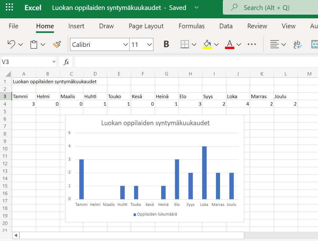Apply the Borders icon
This screenshot has height=241, width=318.
(185, 44)
